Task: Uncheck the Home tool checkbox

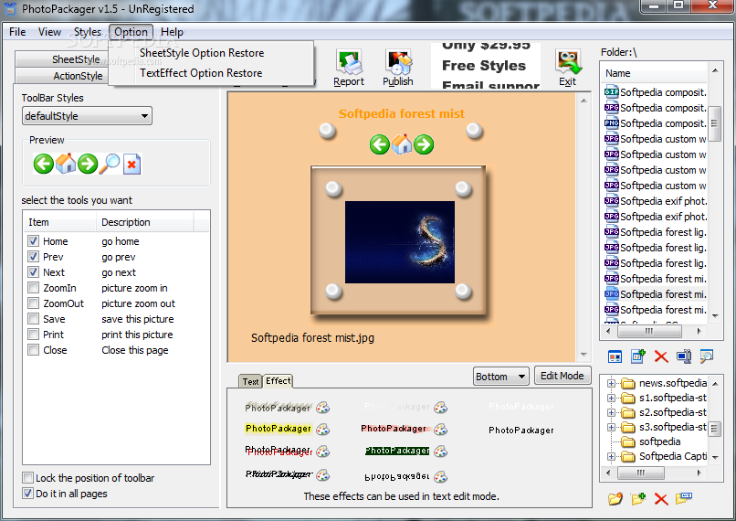Action: [x=33, y=241]
